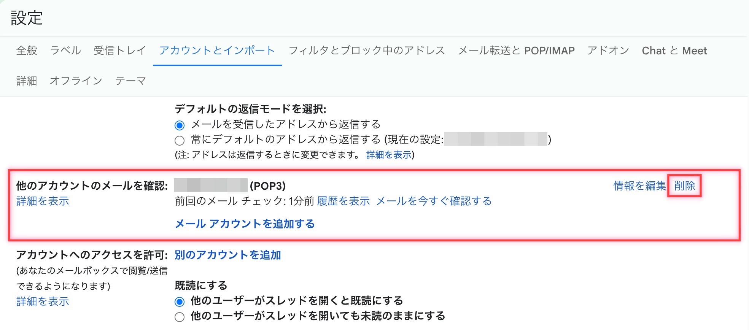Open the 詳細 settings tab

[27, 81]
